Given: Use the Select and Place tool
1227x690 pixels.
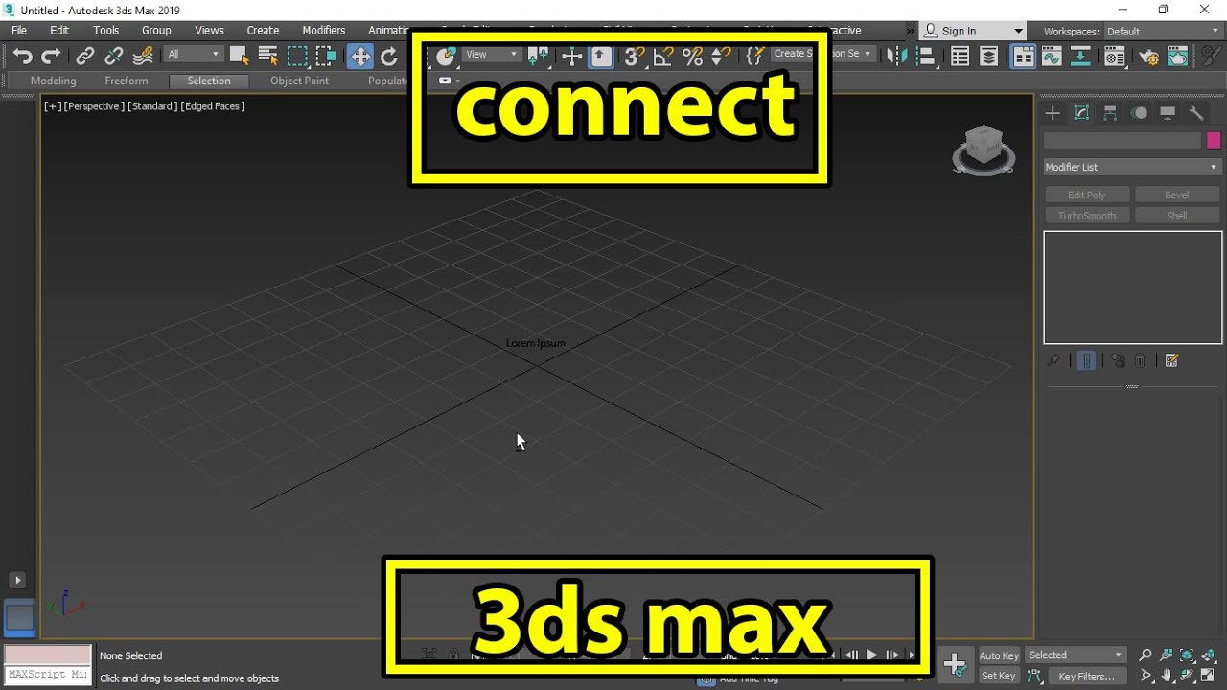Looking at the screenshot, I should click(446, 56).
